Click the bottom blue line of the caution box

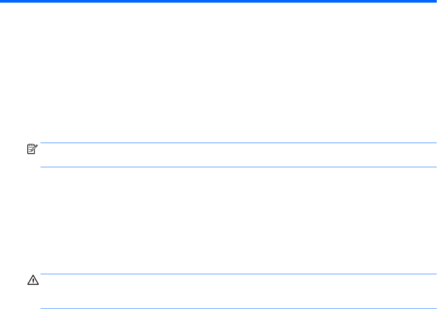tap(238, 309)
